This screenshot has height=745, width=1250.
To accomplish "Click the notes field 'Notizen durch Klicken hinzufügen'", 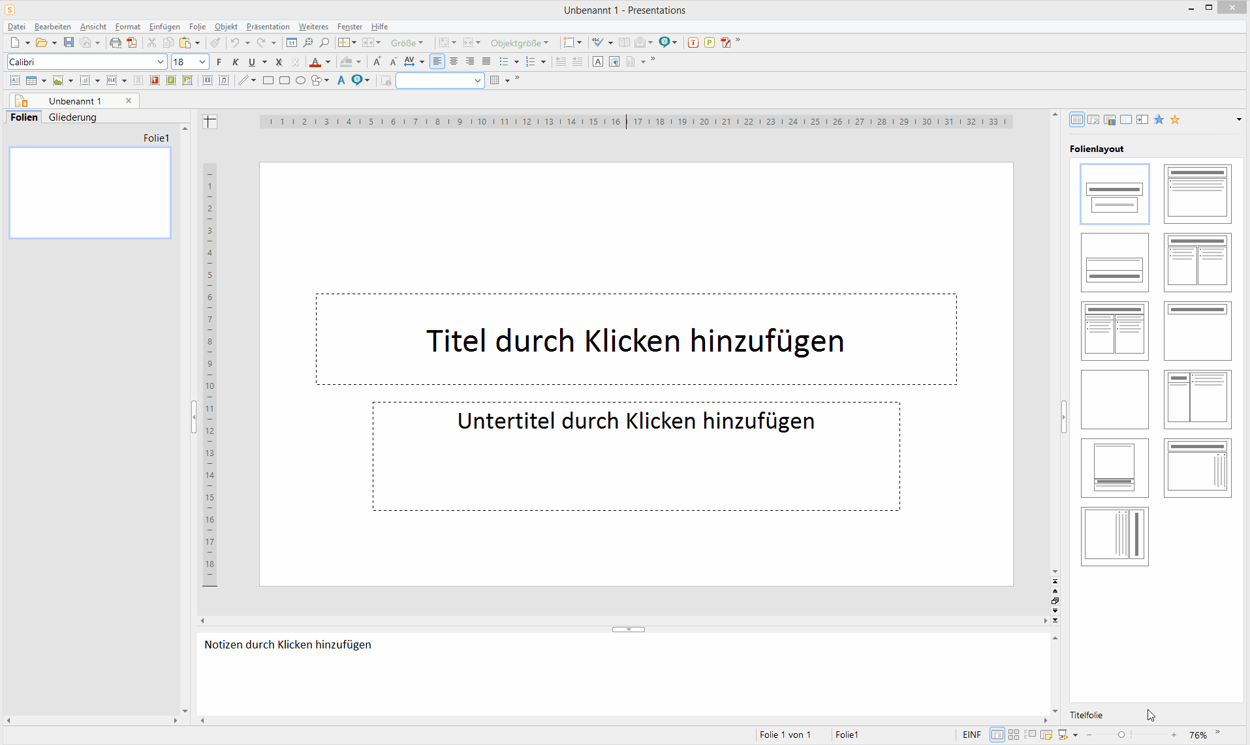I will 288,645.
